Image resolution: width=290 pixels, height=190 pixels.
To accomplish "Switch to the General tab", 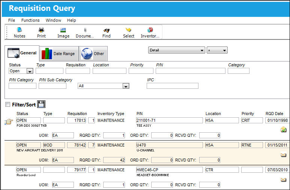I will (x=22, y=53).
